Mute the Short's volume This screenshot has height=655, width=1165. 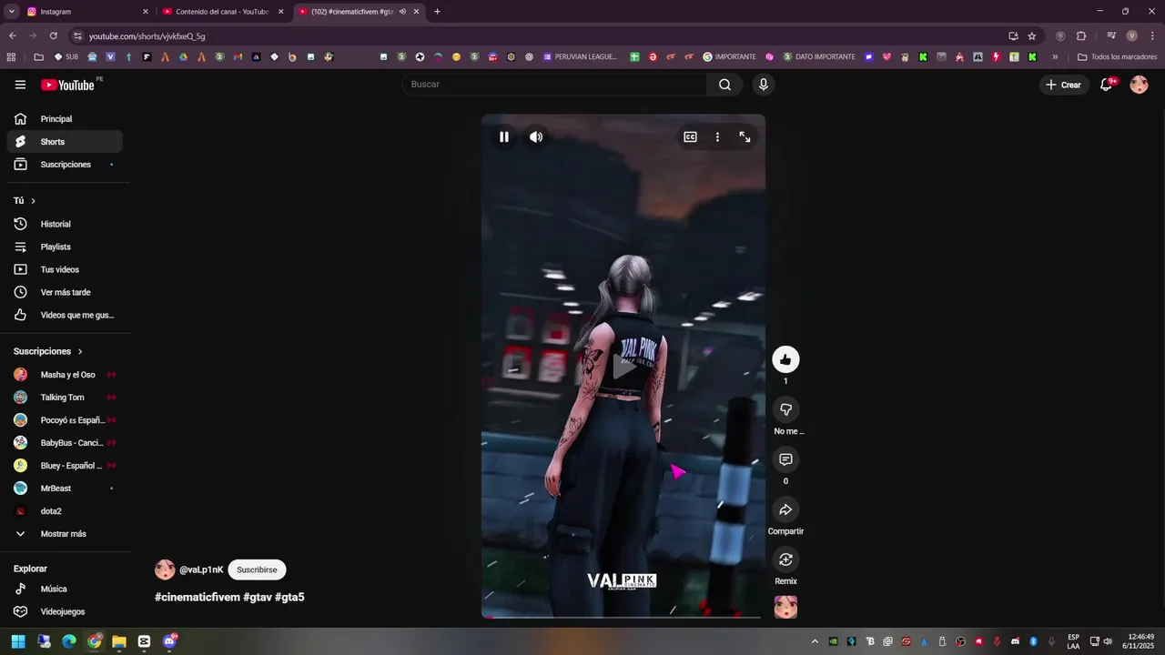click(x=536, y=137)
